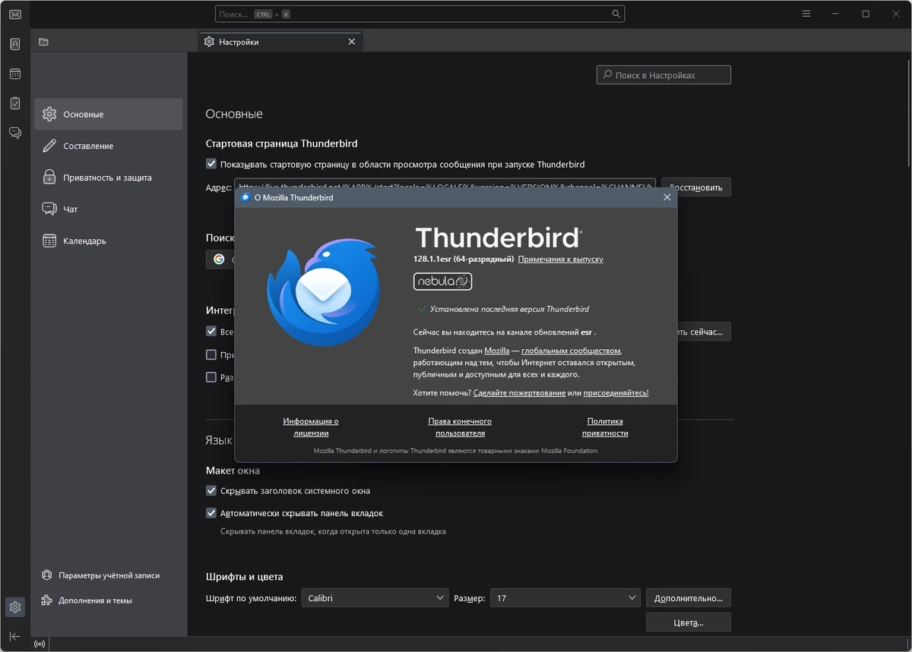912x652 pixels.
Task: Open the Календарь settings category
Action: tap(109, 241)
